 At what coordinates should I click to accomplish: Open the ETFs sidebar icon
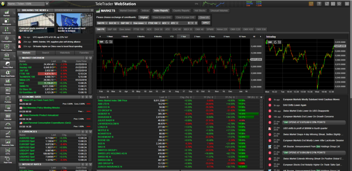pos(7,151)
